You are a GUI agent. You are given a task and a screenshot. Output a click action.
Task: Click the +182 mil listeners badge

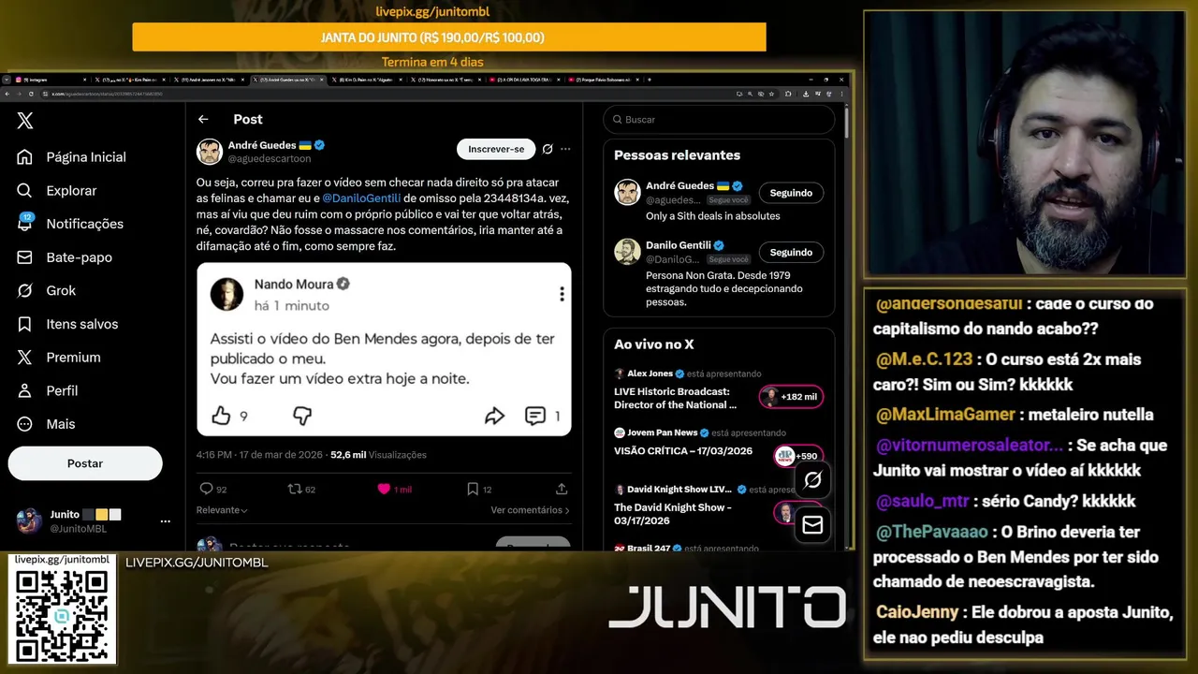point(791,397)
